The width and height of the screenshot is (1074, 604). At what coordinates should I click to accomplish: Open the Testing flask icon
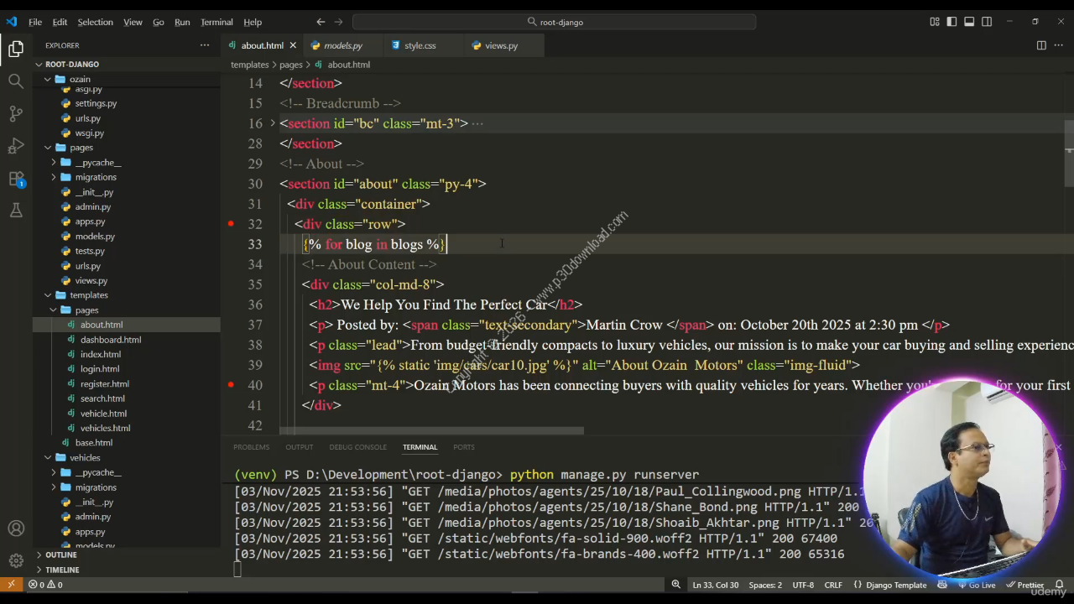point(16,211)
